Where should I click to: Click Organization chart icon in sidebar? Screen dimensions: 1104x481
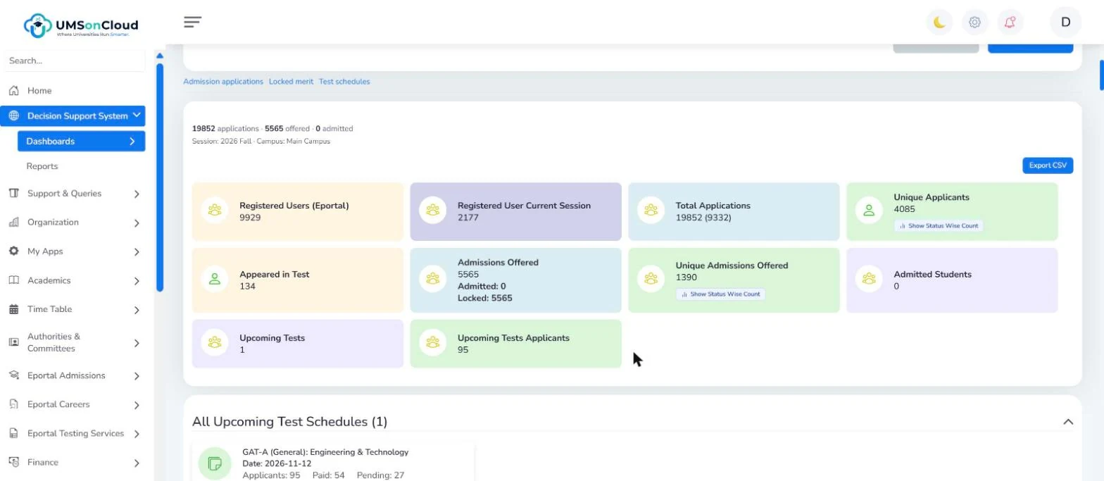tap(13, 223)
